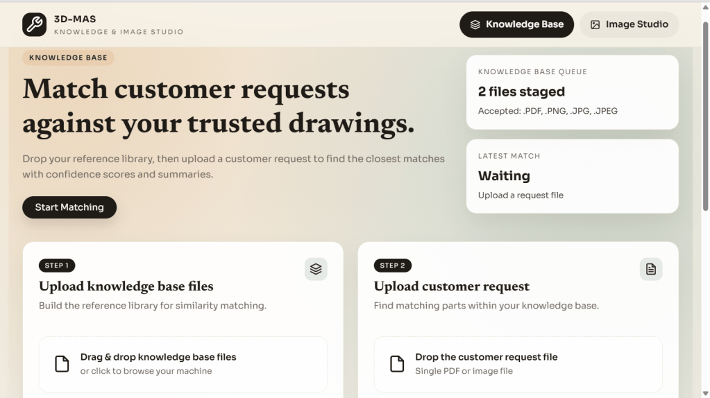710x398 pixels.
Task: Click the Latest Match status card
Action: point(572,176)
